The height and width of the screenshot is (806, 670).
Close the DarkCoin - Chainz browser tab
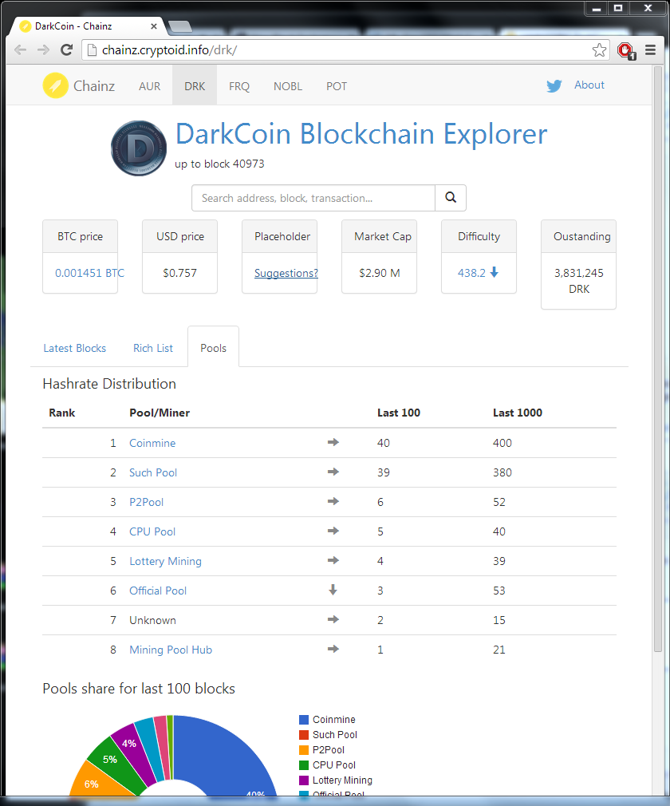click(x=154, y=26)
